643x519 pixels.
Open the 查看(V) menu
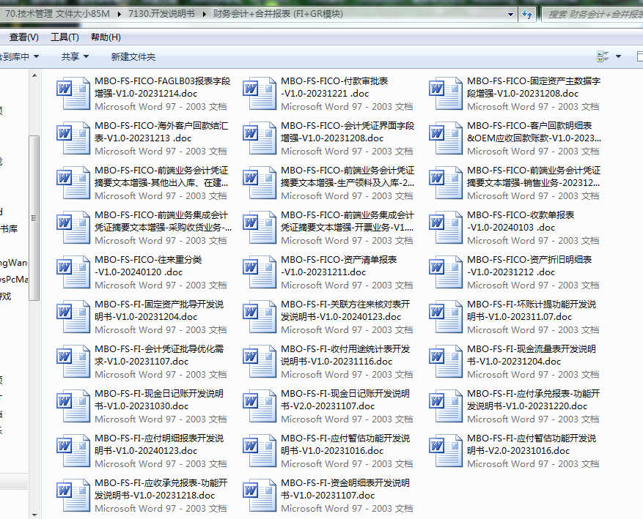[x=24, y=37]
